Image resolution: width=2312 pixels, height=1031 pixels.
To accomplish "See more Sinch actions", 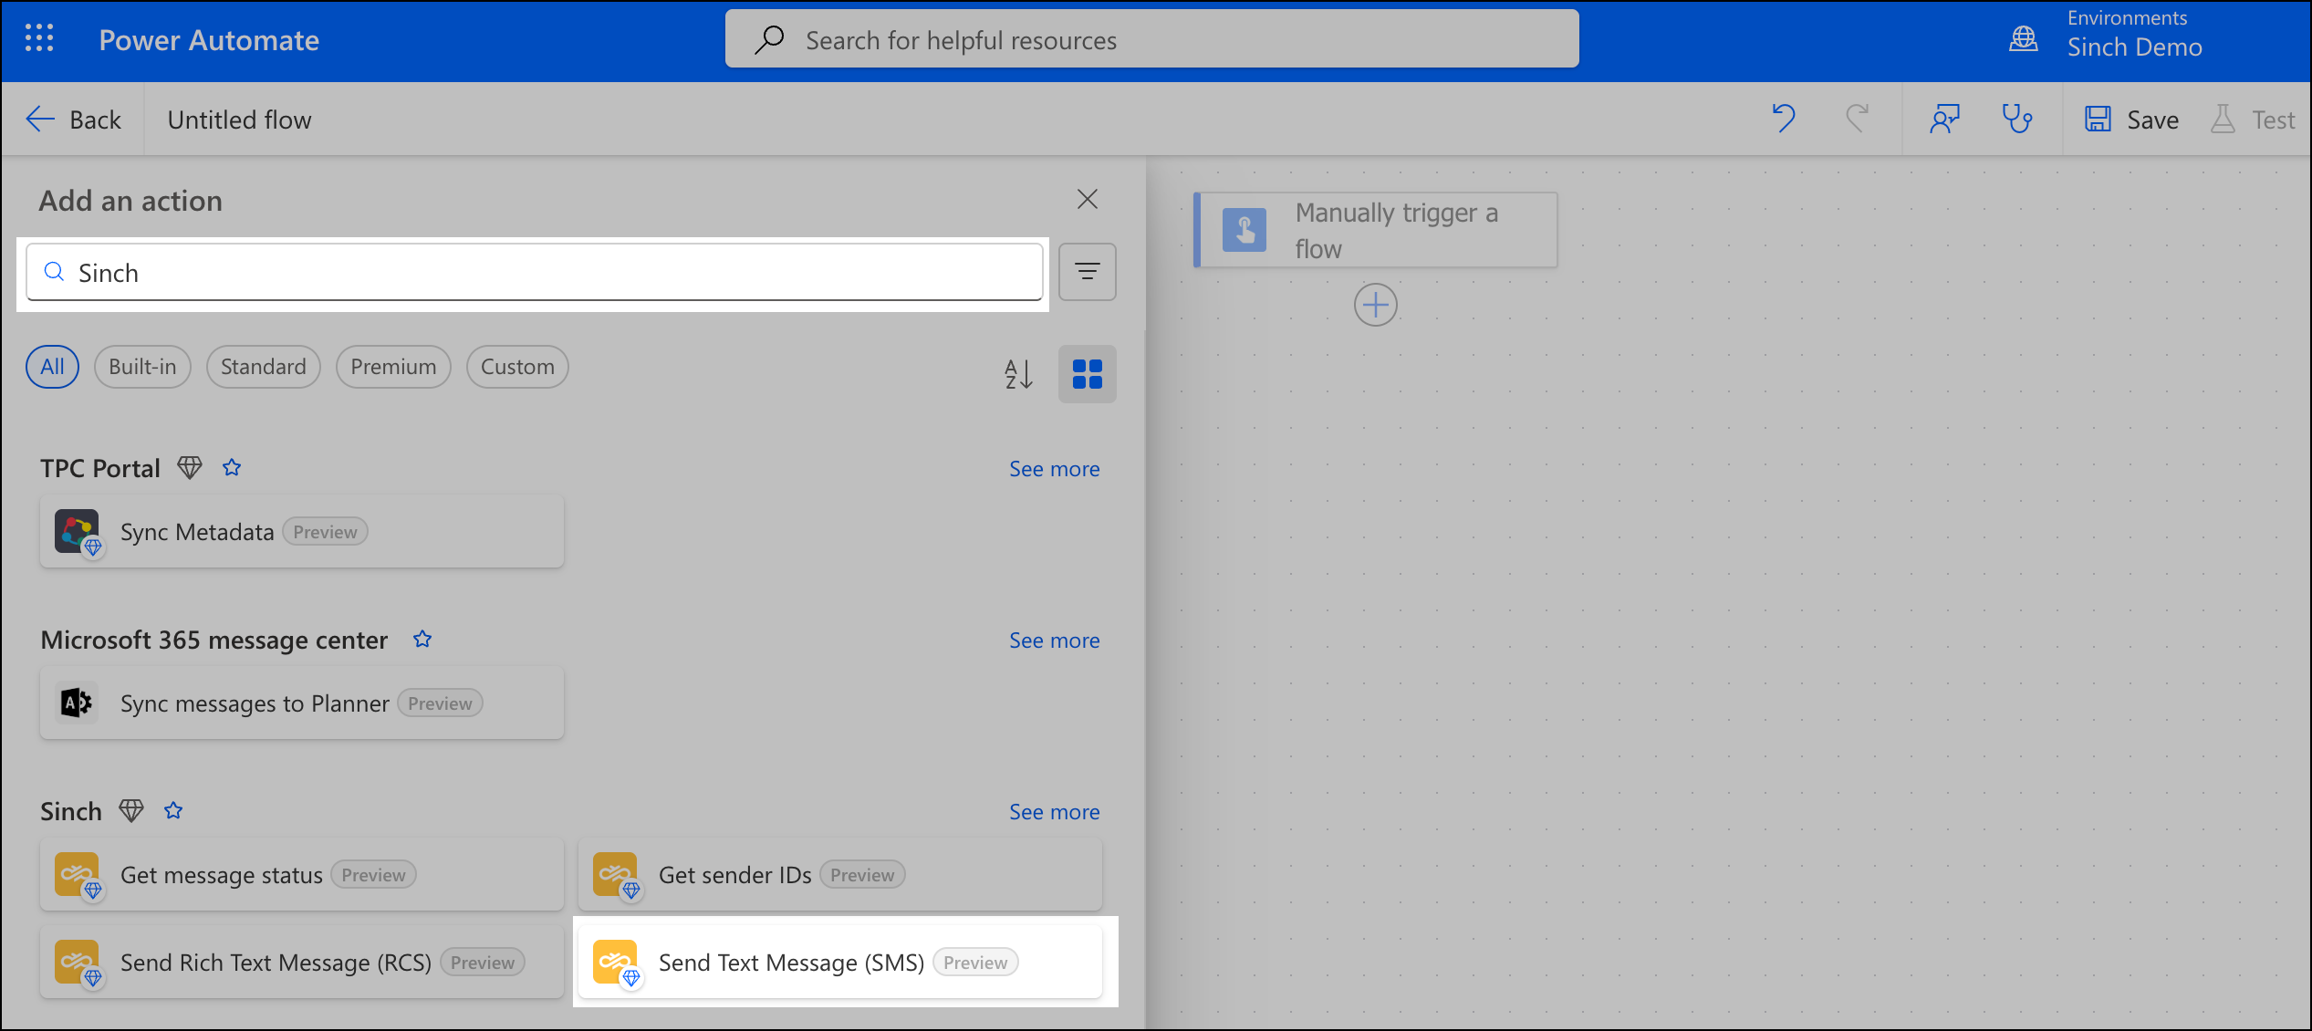I will click(x=1054, y=812).
